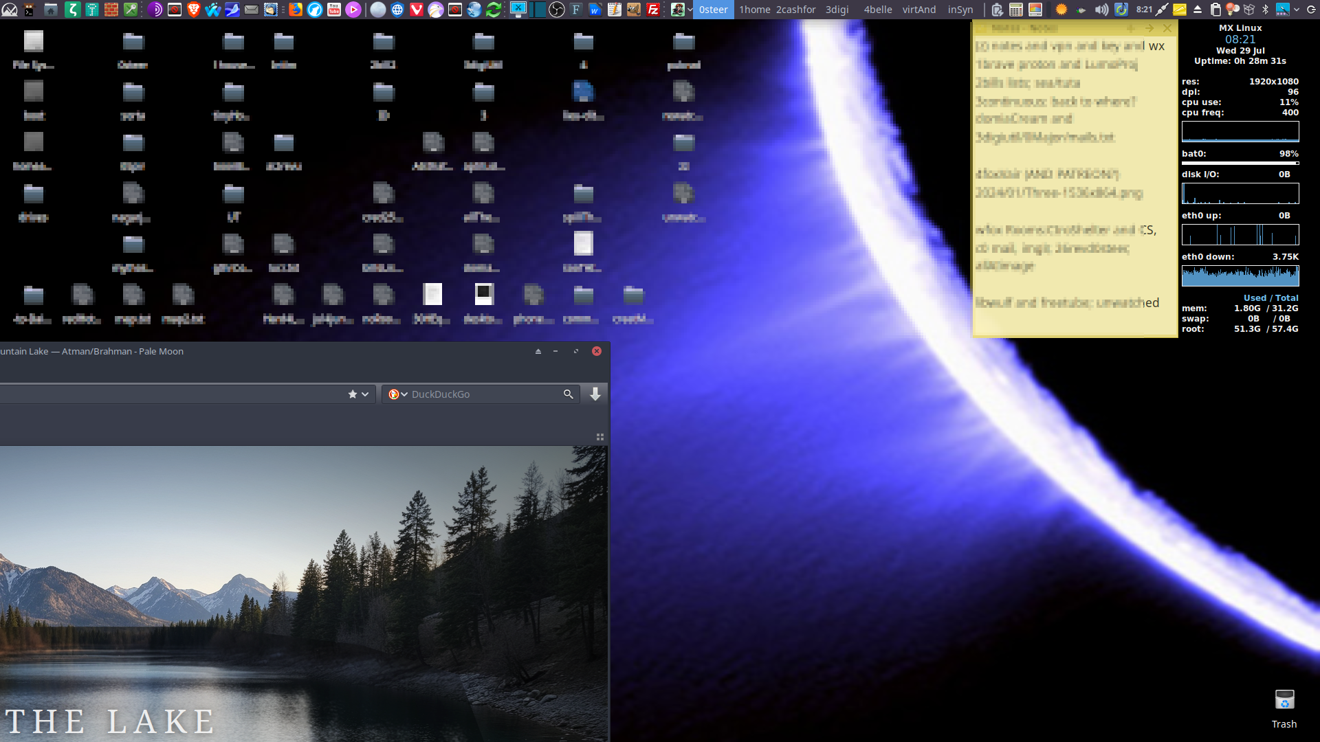The height and width of the screenshot is (742, 1320).
Task: Open the Tor Browser launcher
Action: click(x=155, y=10)
